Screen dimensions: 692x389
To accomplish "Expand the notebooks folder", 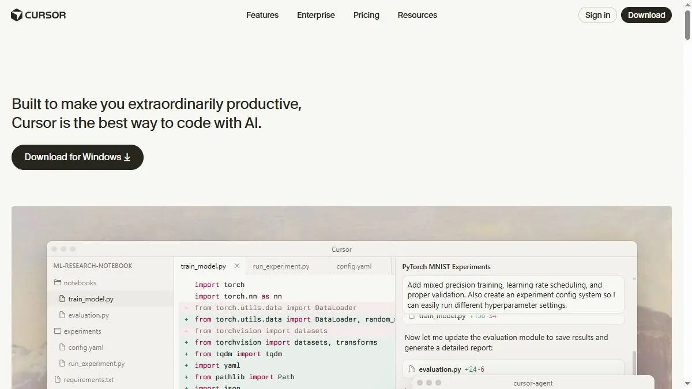I will pos(110,283).
